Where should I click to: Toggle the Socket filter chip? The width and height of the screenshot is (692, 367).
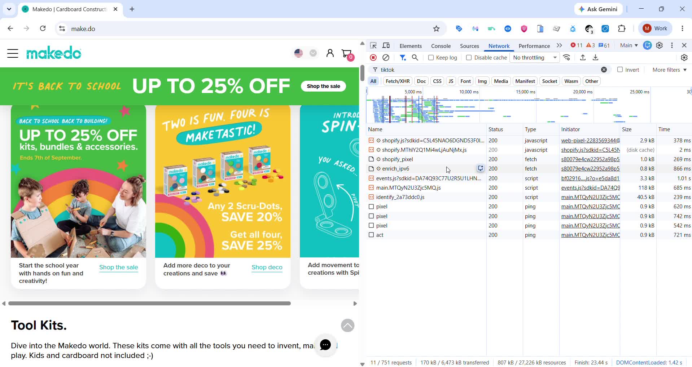click(549, 81)
